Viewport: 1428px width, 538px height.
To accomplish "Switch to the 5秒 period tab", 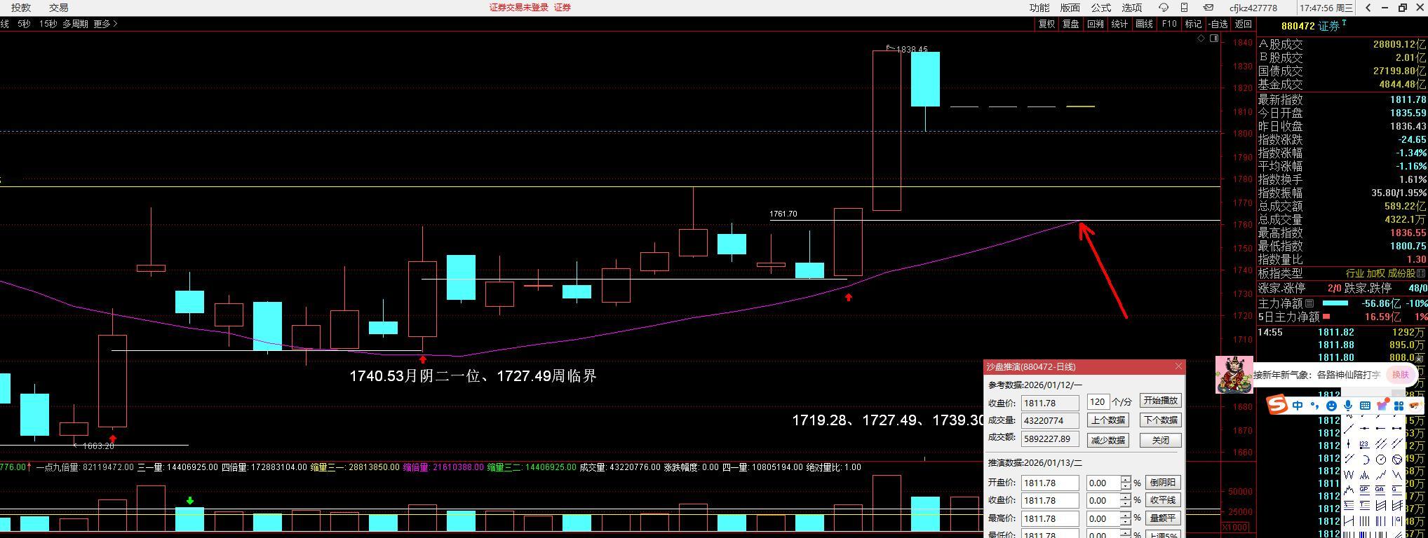I will [24, 24].
